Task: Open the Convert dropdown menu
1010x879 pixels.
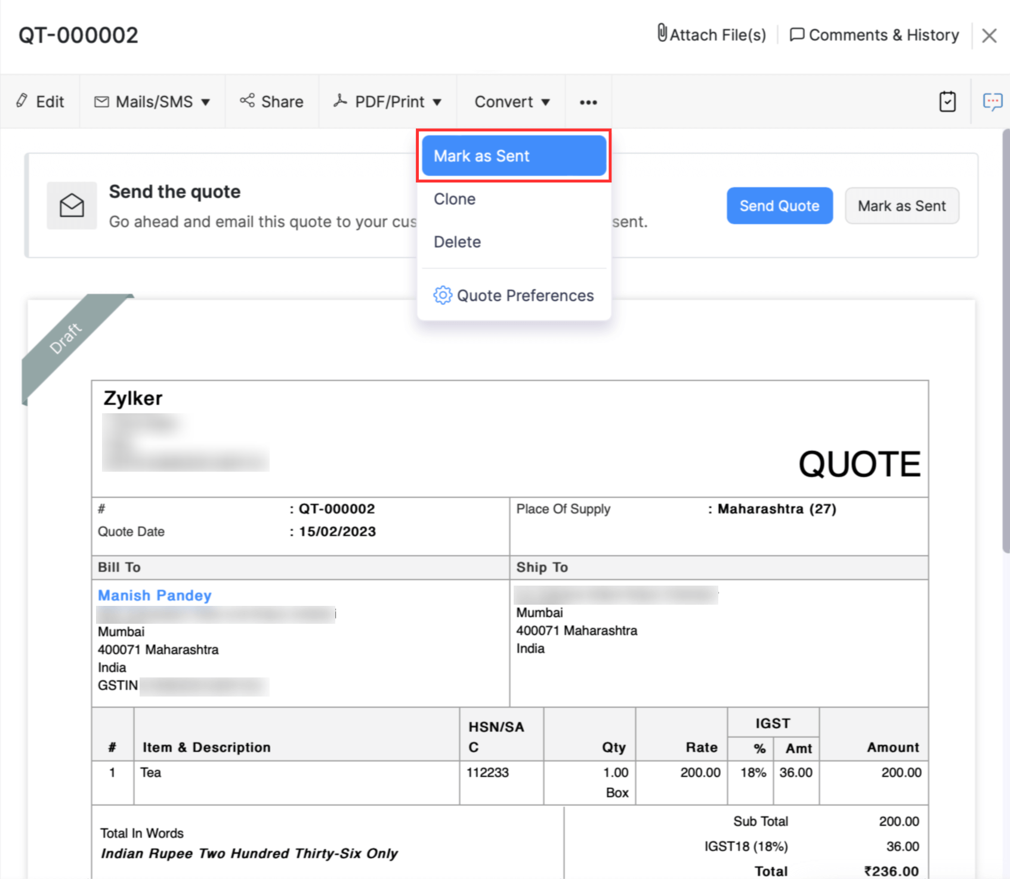Action: point(511,102)
